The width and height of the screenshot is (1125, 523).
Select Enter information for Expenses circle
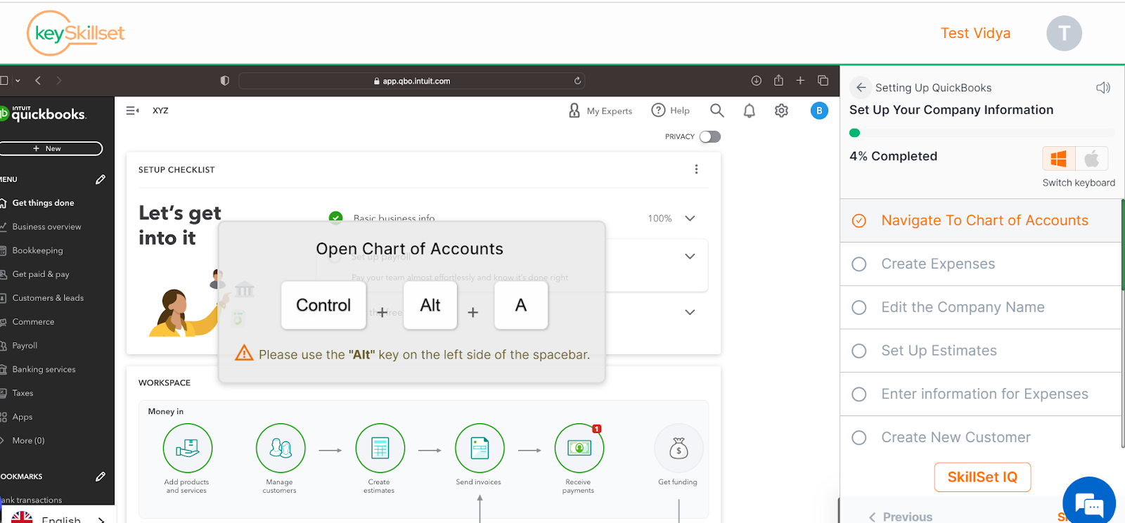point(859,394)
